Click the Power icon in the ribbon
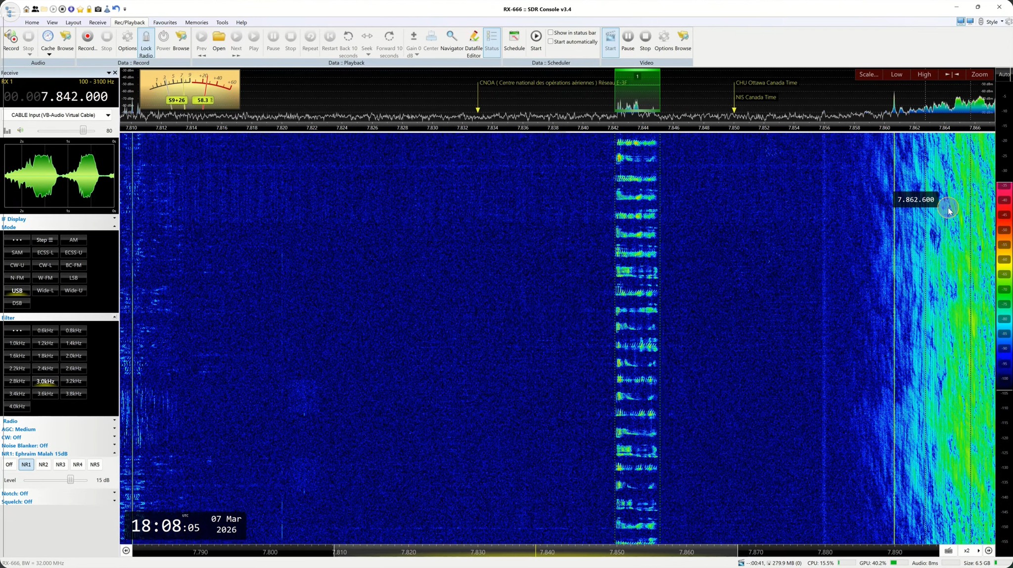The height and width of the screenshot is (568, 1013). (x=163, y=37)
